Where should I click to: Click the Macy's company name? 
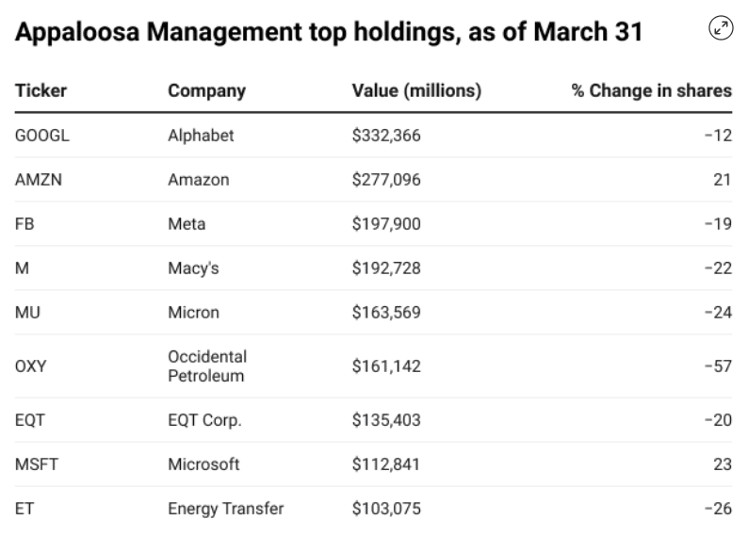[x=195, y=268]
